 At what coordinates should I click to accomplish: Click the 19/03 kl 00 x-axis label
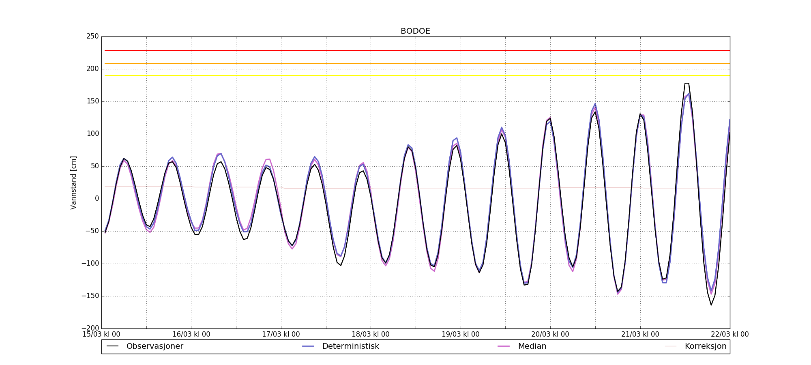460,335
